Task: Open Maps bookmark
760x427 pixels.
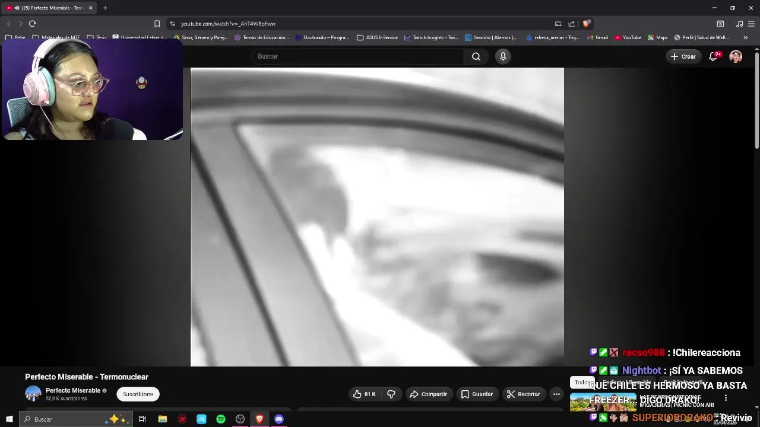Action: (x=658, y=37)
